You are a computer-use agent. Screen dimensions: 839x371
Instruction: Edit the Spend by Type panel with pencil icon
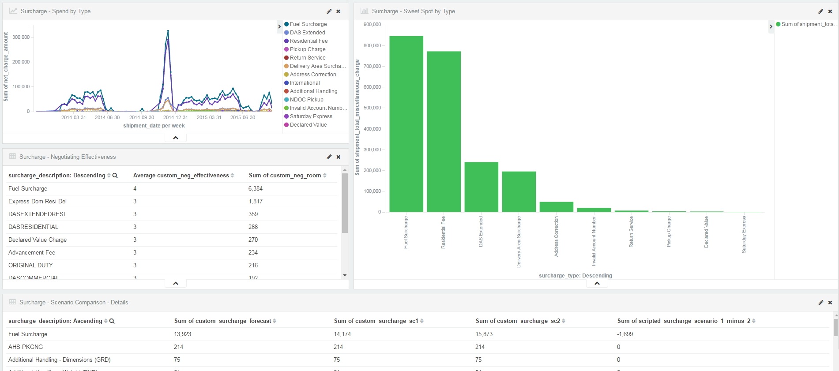tap(329, 11)
